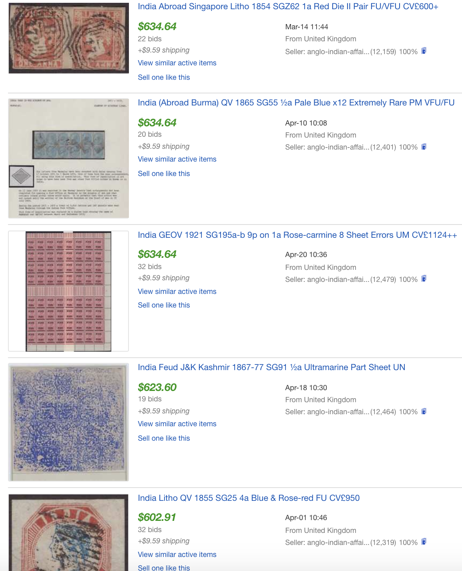Viewport: 462px width, 571px height.
Task: Click seller badge icon next to GEOV 1921 listing
Action: pos(424,279)
